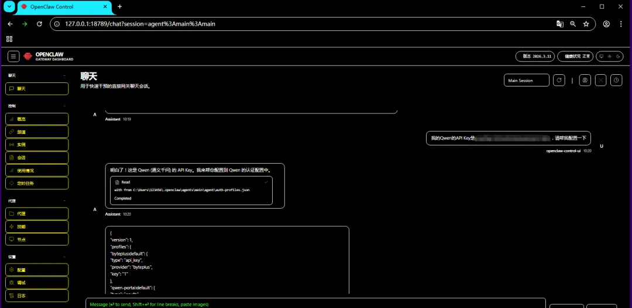Toggle the sidebar hamburger menu button
Screen dimensions: 632x308
13,56
